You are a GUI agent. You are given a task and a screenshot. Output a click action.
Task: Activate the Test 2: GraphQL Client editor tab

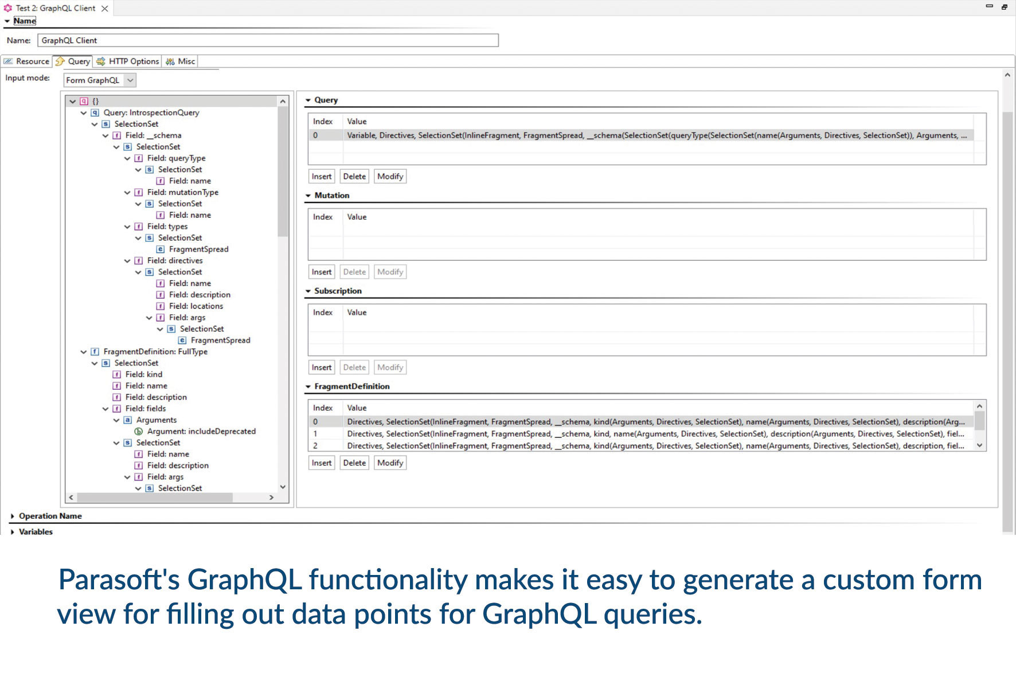(55, 8)
